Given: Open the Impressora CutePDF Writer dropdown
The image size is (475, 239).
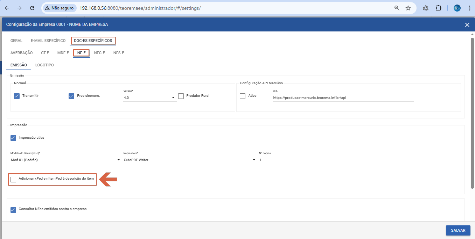Looking at the screenshot, I should pos(190,160).
